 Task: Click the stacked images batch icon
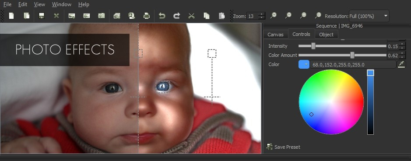coord(116,16)
